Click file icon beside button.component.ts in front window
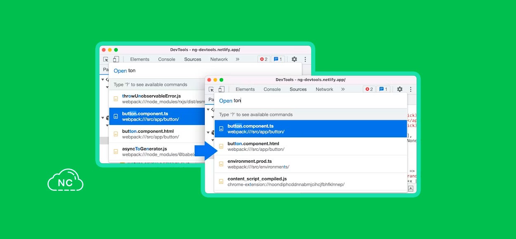The width and height of the screenshot is (516, 239). [221, 129]
